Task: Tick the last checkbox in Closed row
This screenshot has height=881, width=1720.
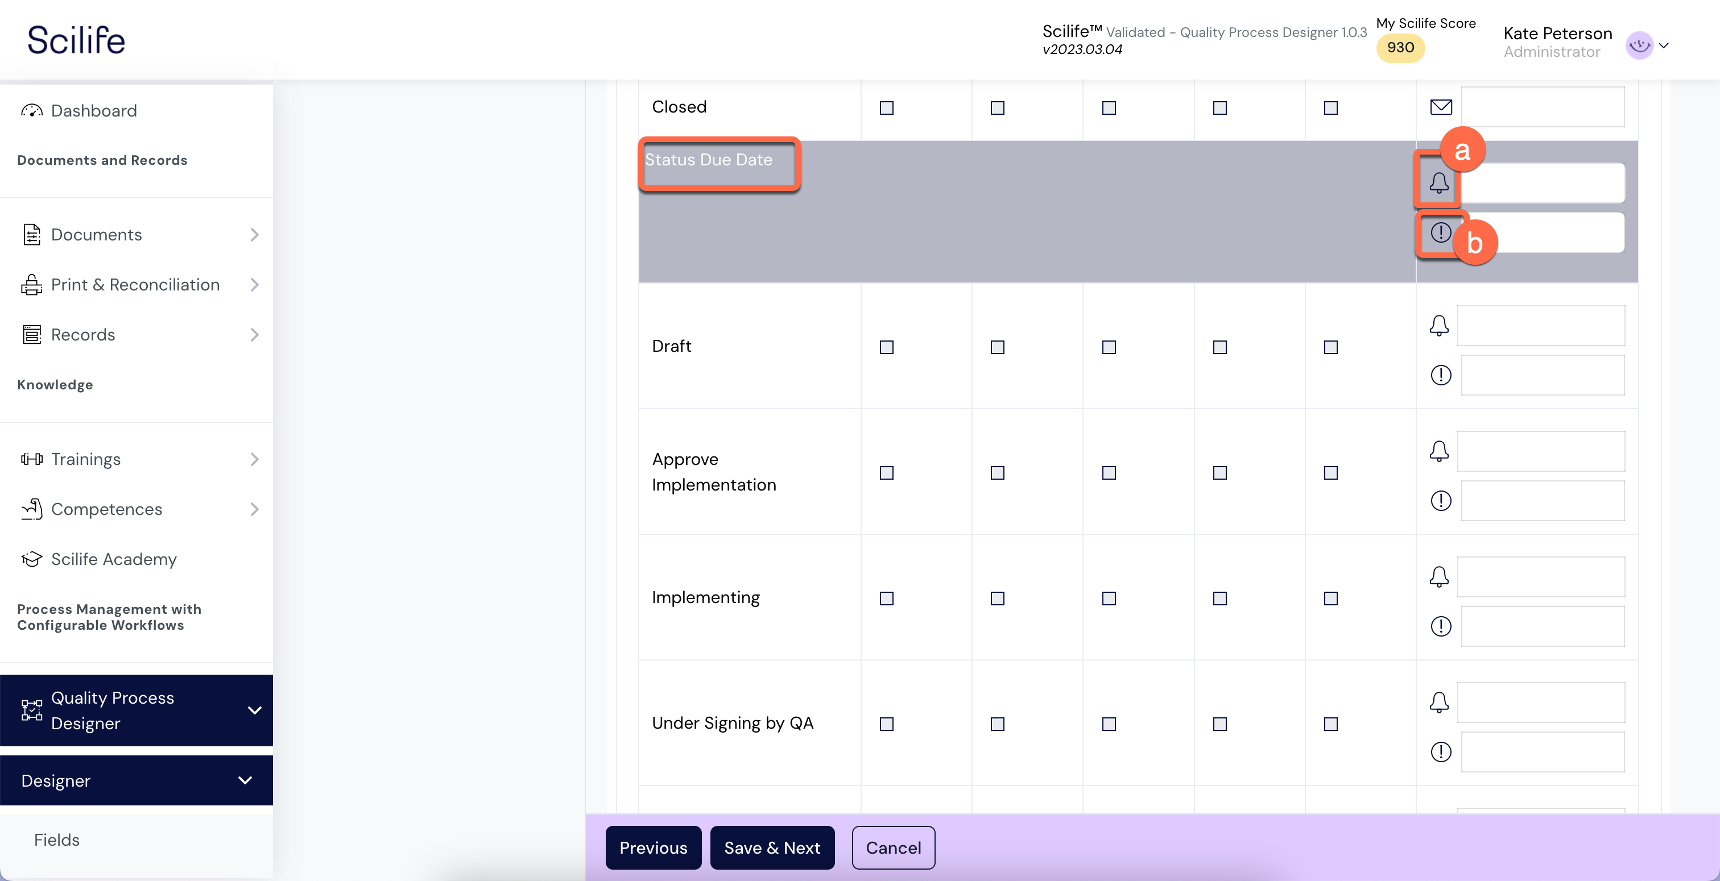Action: pyautogui.click(x=1331, y=107)
